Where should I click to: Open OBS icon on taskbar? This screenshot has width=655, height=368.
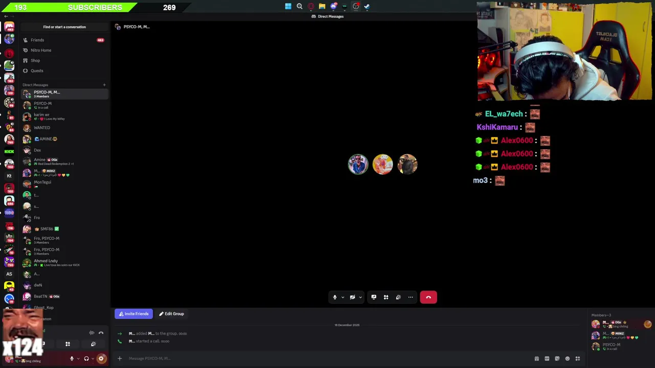[356, 6]
